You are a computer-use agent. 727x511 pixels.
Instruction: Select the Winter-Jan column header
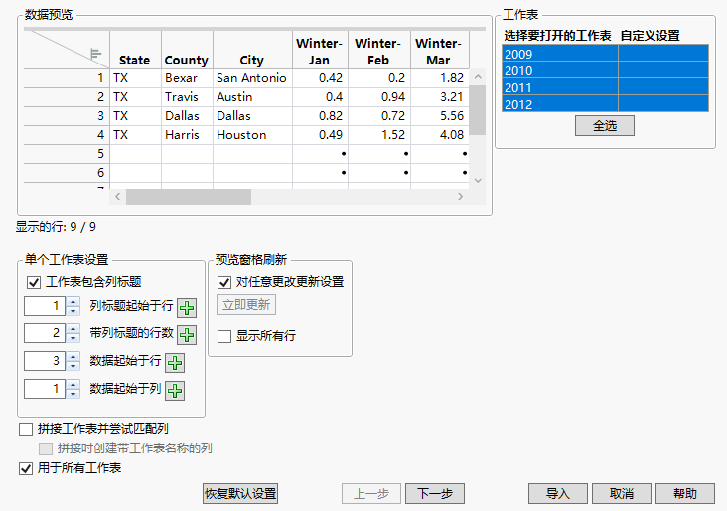(x=321, y=50)
